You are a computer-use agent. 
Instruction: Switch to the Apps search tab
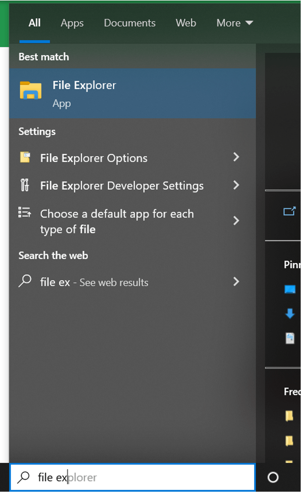click(72, 23)
